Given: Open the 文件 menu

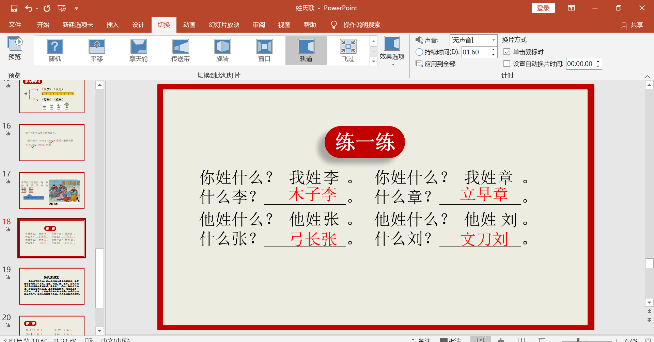Looking at the screenshot, I should 15,25.
